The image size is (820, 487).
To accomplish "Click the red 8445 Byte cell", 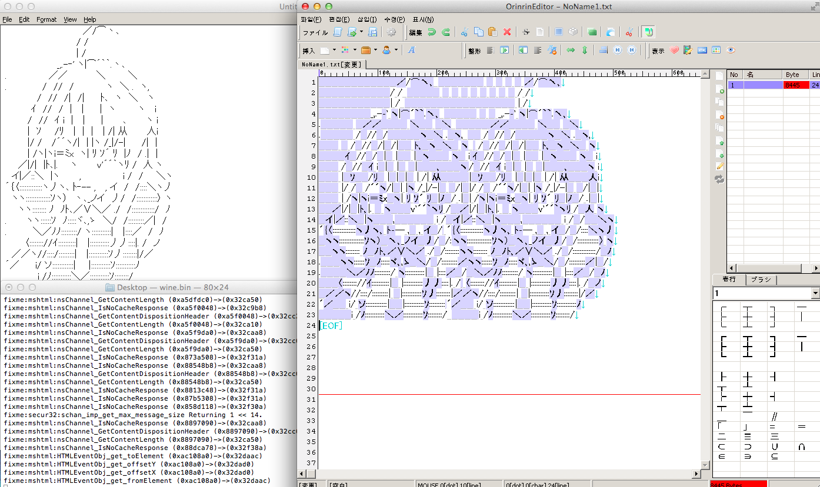I will [795, 85].
